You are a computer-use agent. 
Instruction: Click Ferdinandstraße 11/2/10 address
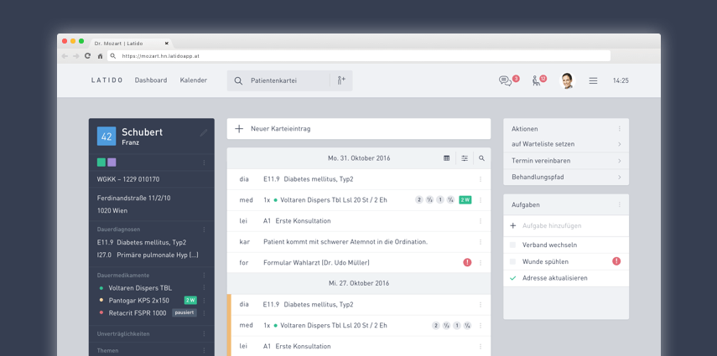[x=132, y=199]
